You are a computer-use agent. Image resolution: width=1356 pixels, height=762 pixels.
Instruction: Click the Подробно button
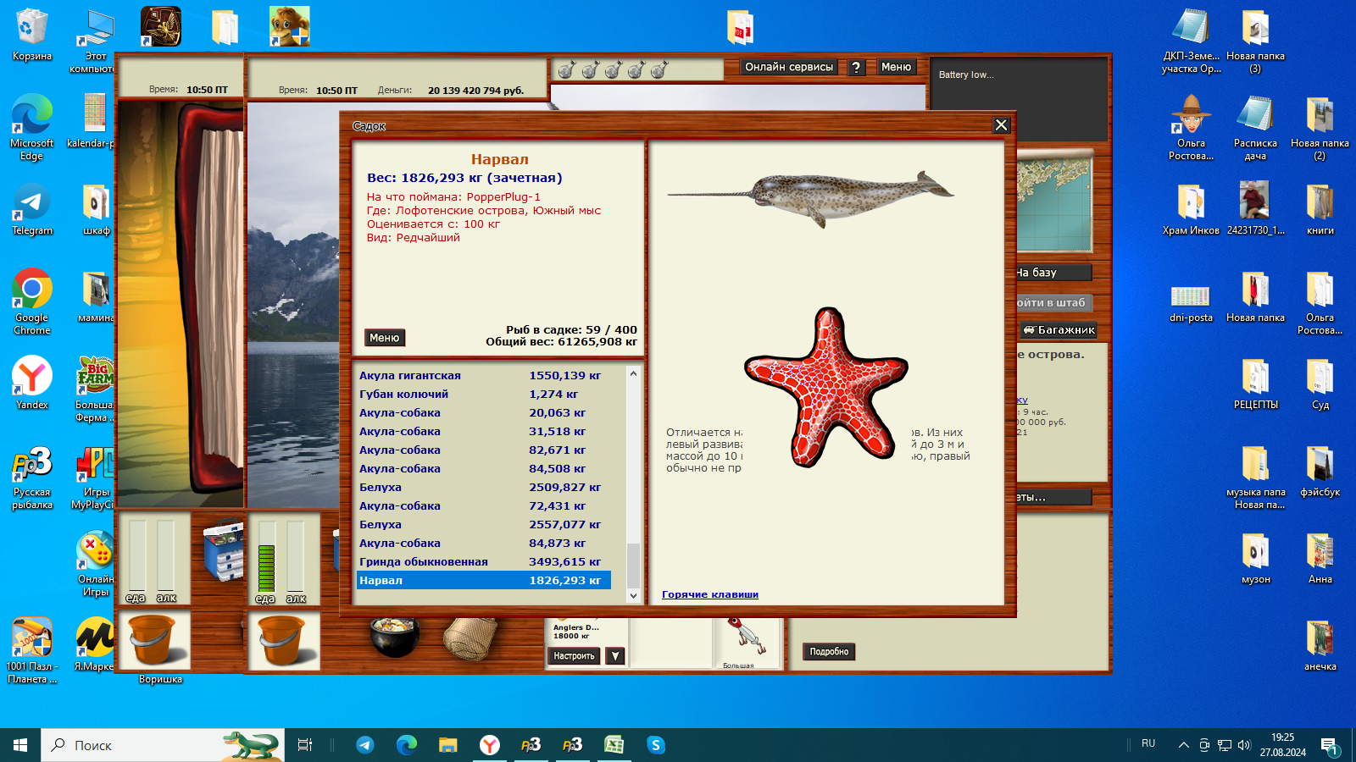829,652
